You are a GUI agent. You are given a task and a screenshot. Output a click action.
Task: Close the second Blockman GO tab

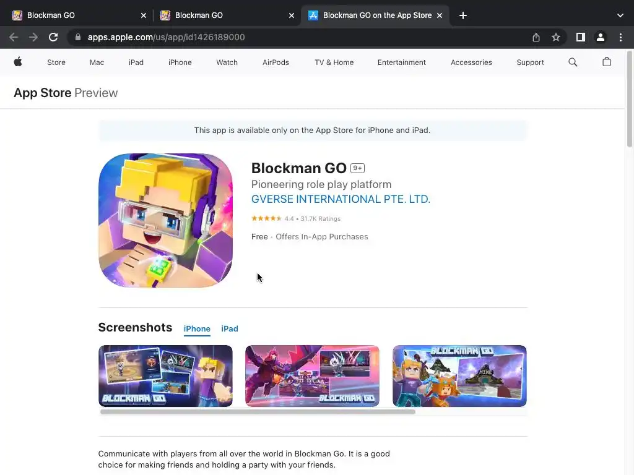point(292,15)
